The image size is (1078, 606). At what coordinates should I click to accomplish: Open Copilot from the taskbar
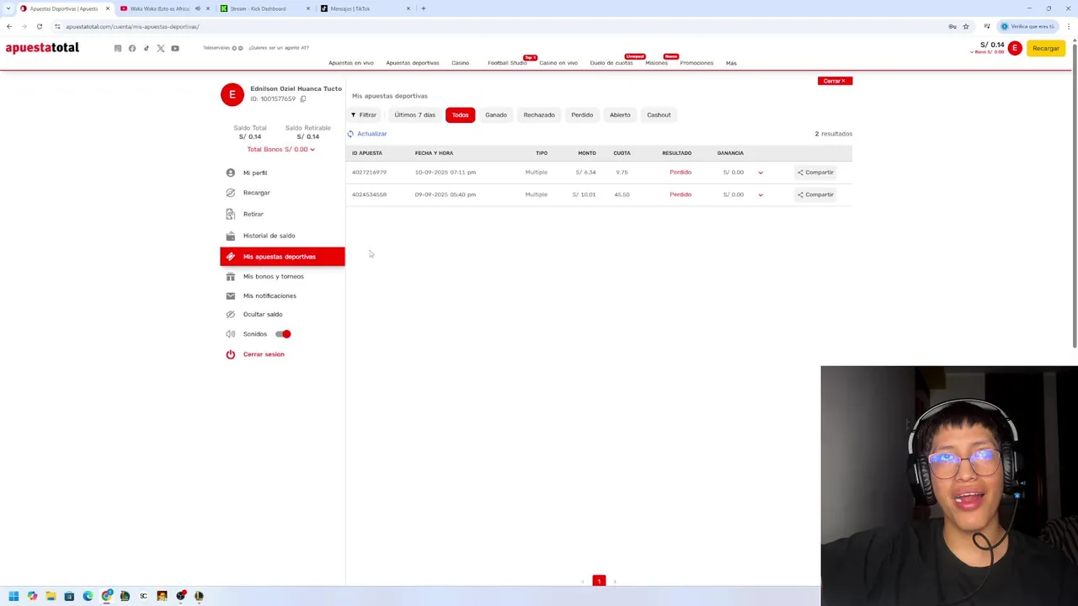pos(32,596)
